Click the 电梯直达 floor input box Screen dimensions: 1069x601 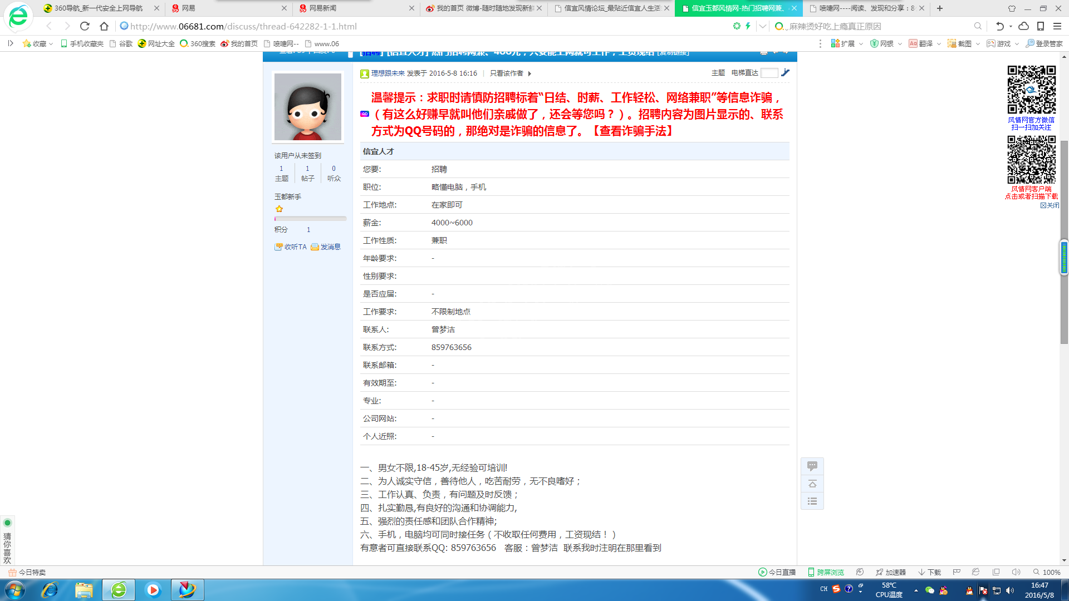tap(769, 73)
